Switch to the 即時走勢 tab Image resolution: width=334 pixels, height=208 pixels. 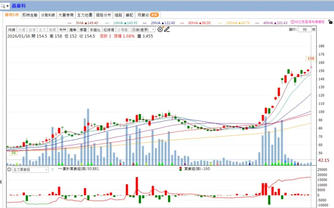pos(30,15)
